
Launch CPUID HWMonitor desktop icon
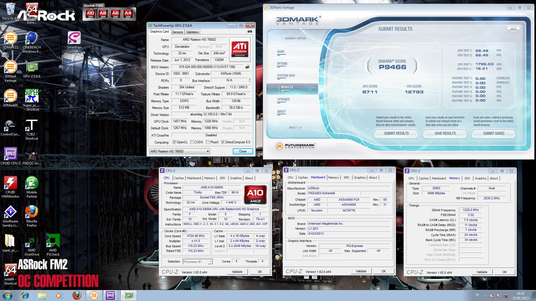click(x=10, y=187)
